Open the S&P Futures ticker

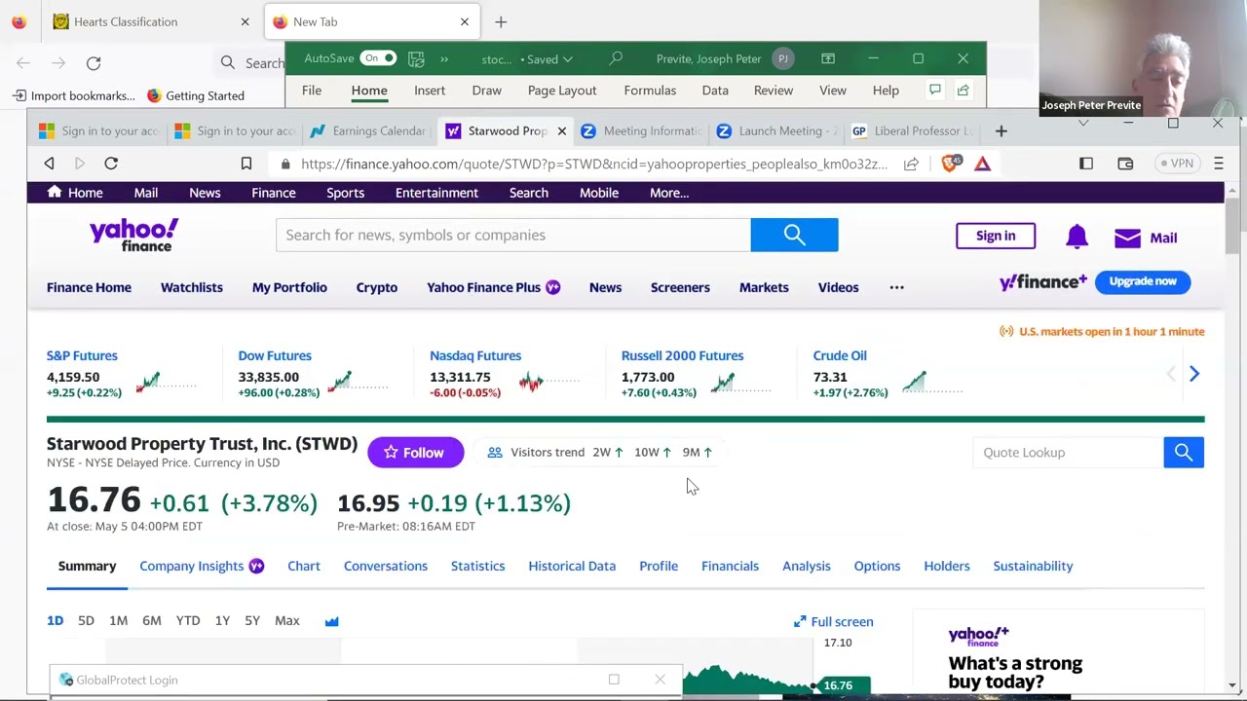(x=82, y=355)
